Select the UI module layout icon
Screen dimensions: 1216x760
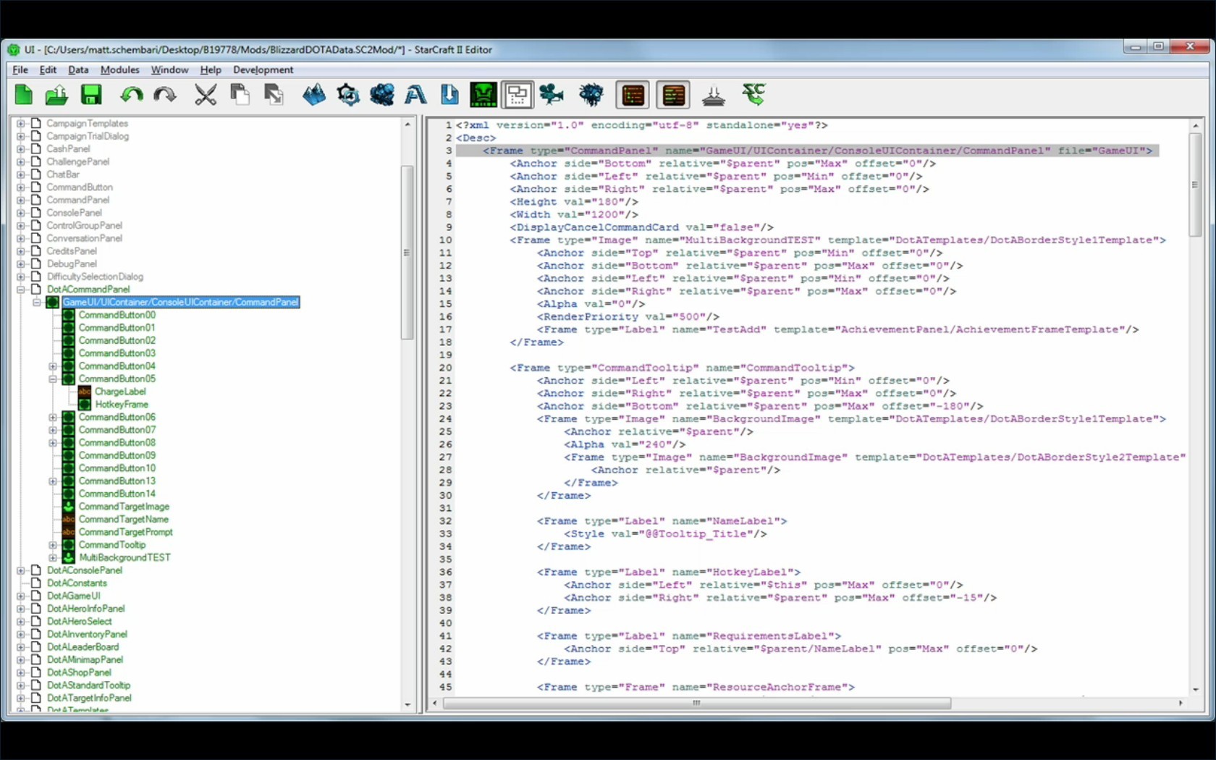click(517, 95)
